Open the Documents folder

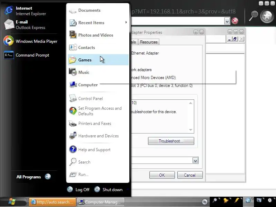click(x=98, y=10)
